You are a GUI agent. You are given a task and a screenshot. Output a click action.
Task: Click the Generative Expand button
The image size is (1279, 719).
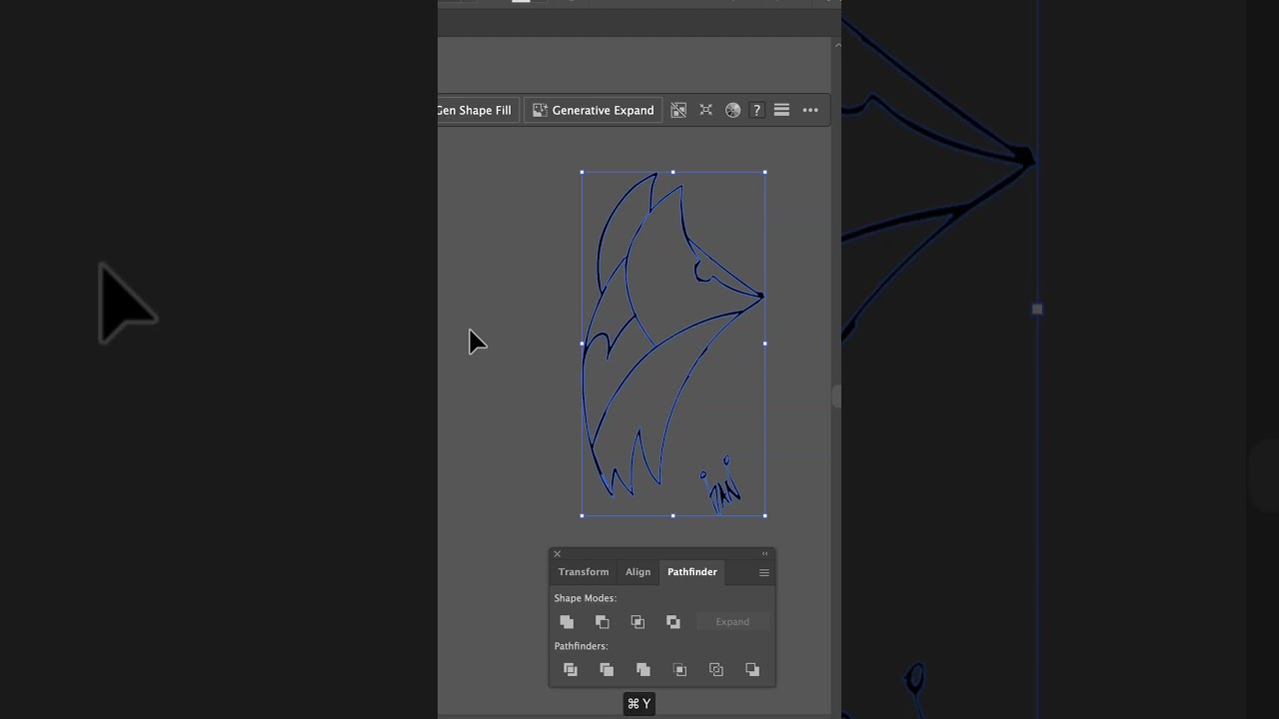click(593, 110)
